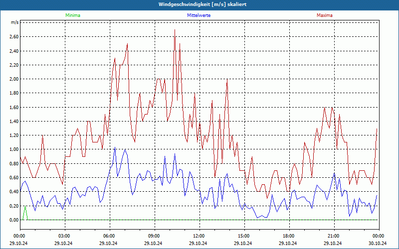Screen dimensions: 399x249
Task: Select the 2,00 y-axis value
Action: pos(14,79)
